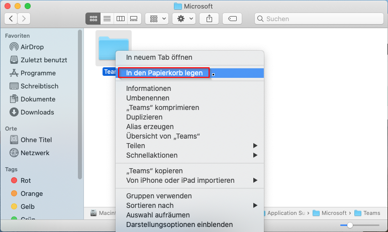This screenshot has height=232, width=388.
Task: Choose Auswahl aufräumen
Action: 189,215
